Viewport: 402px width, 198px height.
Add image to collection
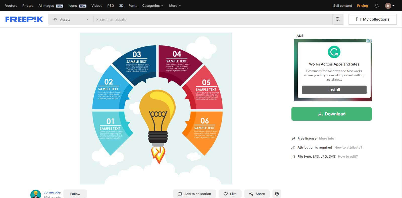[194, 194]
